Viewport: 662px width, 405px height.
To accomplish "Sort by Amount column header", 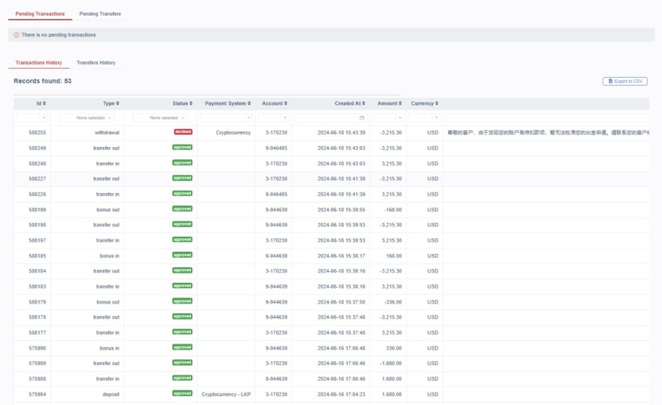I will (x=389, y=103).
